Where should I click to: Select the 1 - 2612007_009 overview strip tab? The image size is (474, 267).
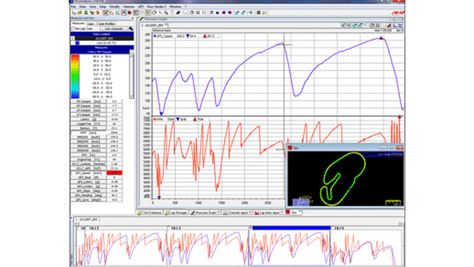tap(86, 220)
